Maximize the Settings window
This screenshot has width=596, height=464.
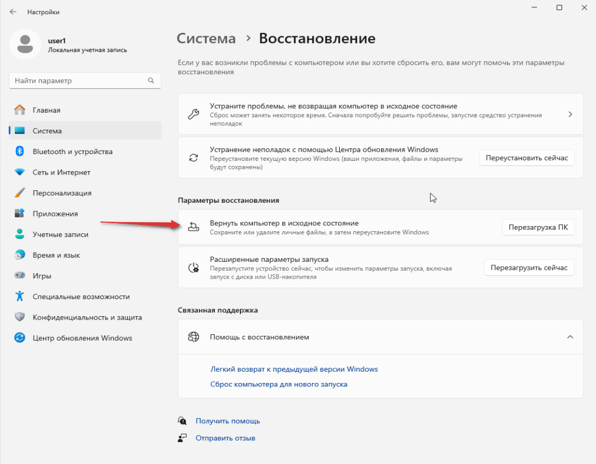point(559,7)
